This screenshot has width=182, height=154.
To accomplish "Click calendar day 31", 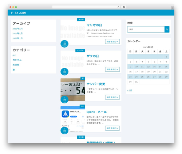I will pyautogui.click(x=136, y=82).
